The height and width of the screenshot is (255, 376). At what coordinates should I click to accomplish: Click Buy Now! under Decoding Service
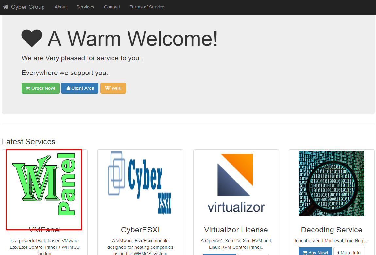click(x=315, y=251)
